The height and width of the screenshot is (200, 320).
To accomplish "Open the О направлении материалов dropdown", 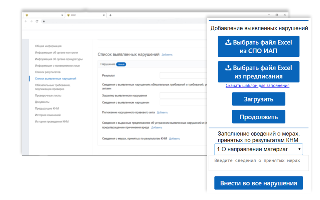I will (258, 149).
